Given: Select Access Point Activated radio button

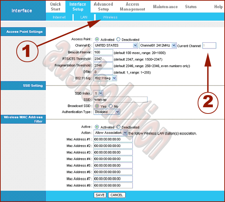Looking at the screenshot, I should click(x=97, y=40).
